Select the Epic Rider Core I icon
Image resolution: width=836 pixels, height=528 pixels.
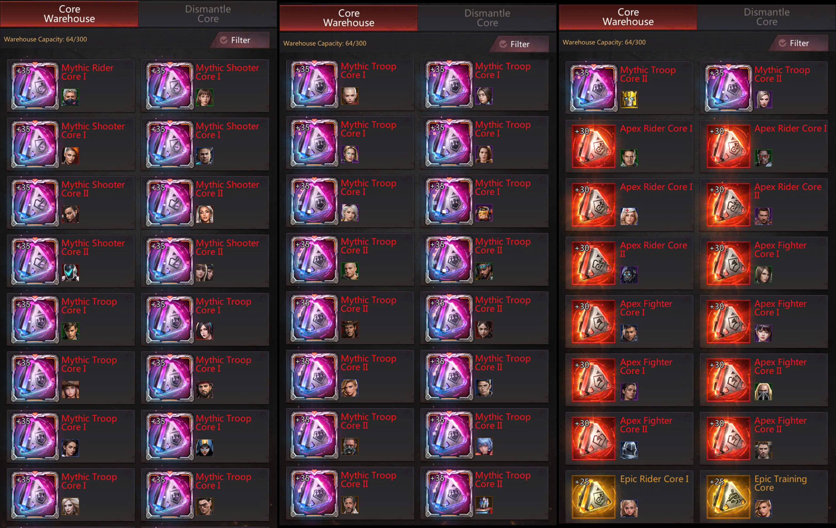coord(594,496)
